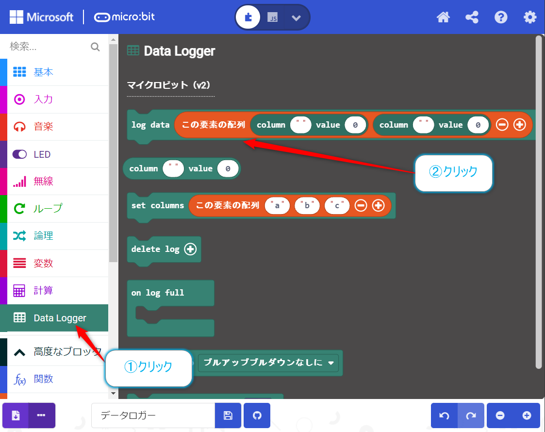
Task: Open the language dropdown next to JS
Action: [x=296, y=17]
